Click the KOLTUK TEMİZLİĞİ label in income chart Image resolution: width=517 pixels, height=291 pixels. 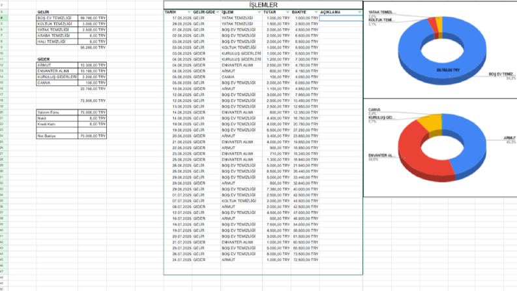click(x=381, y=20)
